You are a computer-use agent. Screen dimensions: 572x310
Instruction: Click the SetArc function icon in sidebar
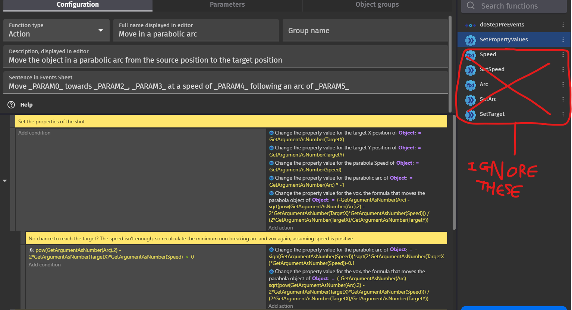click(470, 99)
